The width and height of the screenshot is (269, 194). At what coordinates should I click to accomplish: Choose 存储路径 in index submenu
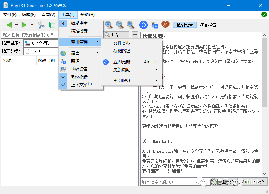132,51
